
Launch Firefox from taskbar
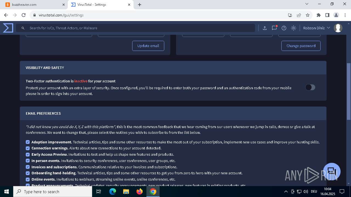pyautogui.click(x=140, y=192)
